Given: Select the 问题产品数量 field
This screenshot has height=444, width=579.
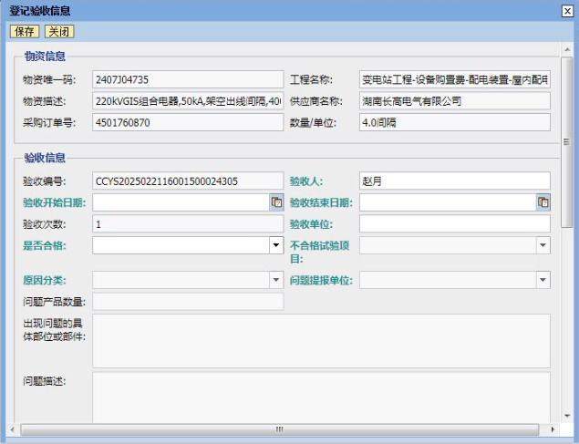Looking at the screenshot, I should click(x=188, y=302).
